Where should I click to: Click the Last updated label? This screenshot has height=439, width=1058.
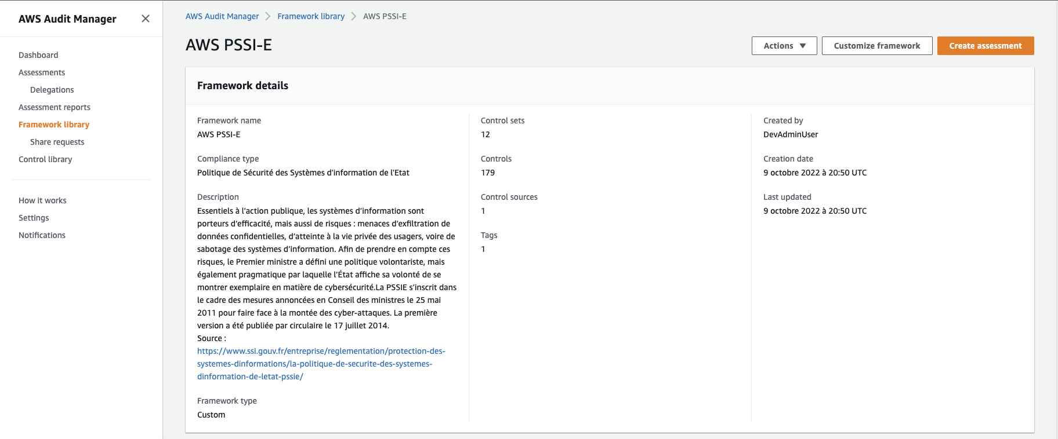(x=787, y=197)
